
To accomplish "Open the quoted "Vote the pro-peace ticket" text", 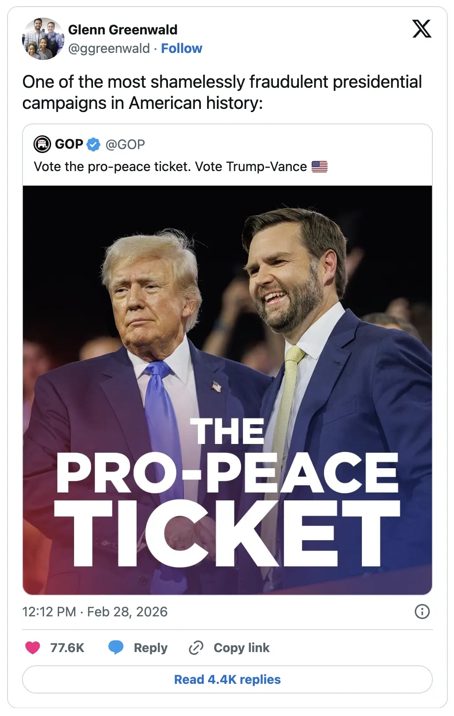I will coord(170,167).
